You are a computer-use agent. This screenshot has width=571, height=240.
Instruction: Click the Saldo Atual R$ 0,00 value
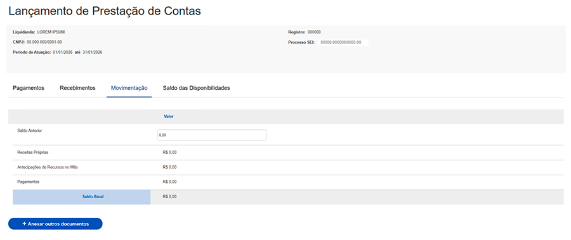(x=170, y=197)
